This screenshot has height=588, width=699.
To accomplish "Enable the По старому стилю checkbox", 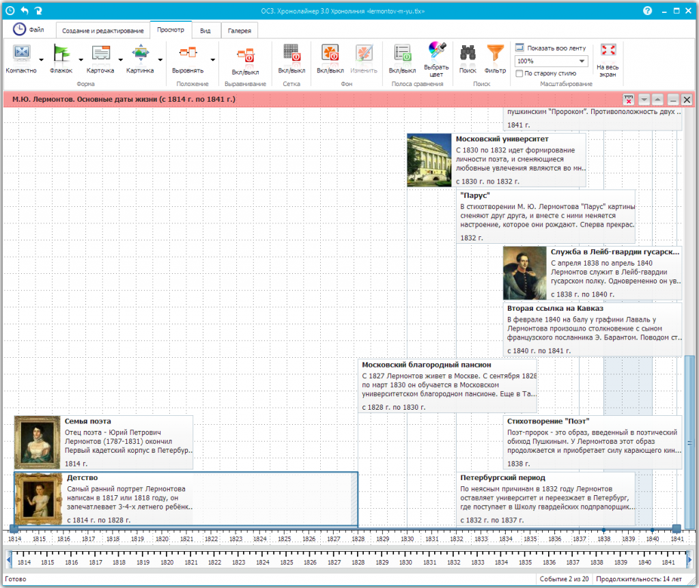I will point(520,73).
